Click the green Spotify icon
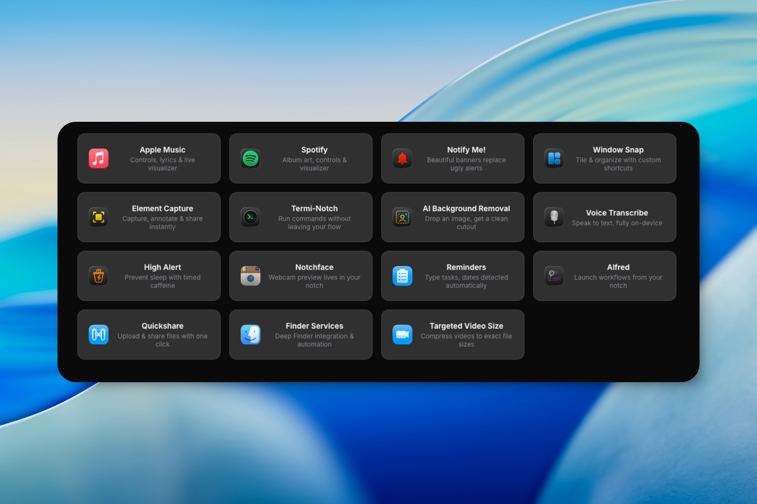The image size is (757, 504). click(x=250, y=159)
